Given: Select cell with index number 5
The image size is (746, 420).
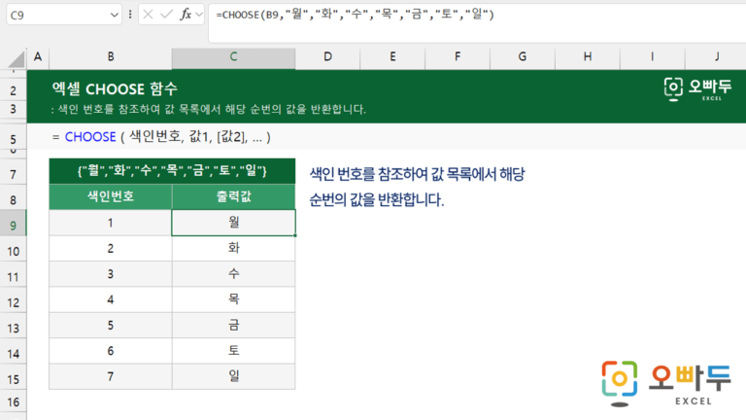Looking at the screenshot, I should click(111, 326).
